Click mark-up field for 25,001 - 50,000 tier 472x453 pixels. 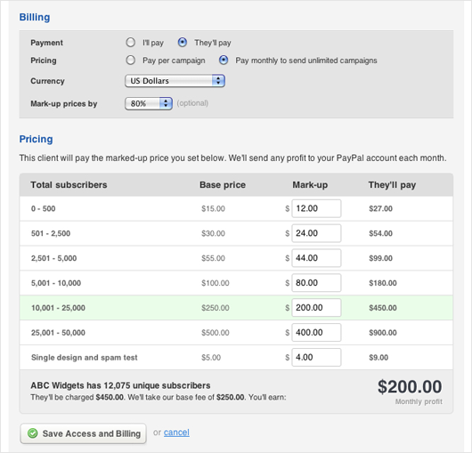(x=316, y=332)
